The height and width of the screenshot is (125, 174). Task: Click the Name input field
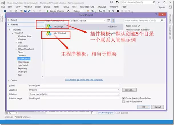[74, 86]
